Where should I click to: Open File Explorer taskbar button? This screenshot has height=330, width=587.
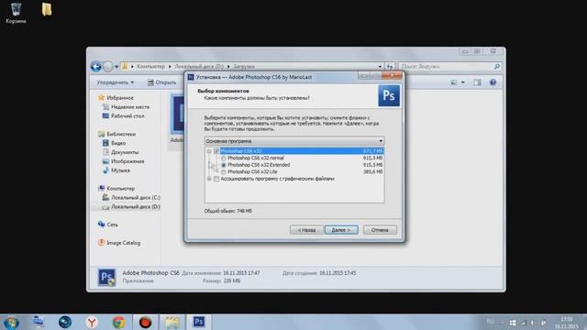click(x=172, y=322)
